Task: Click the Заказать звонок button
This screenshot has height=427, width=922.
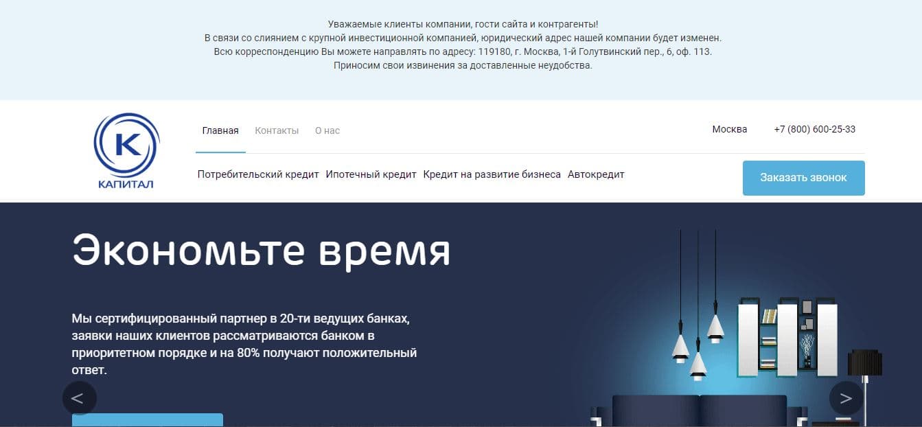Action: [x=803, y=177]
